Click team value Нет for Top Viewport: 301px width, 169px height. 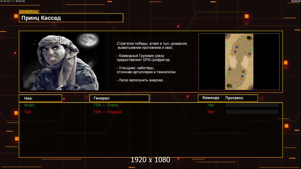click(211, 112)
